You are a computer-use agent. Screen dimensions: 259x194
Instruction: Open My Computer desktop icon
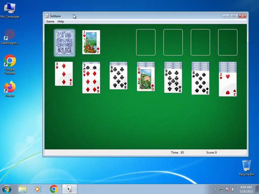(x=10, y=11)
